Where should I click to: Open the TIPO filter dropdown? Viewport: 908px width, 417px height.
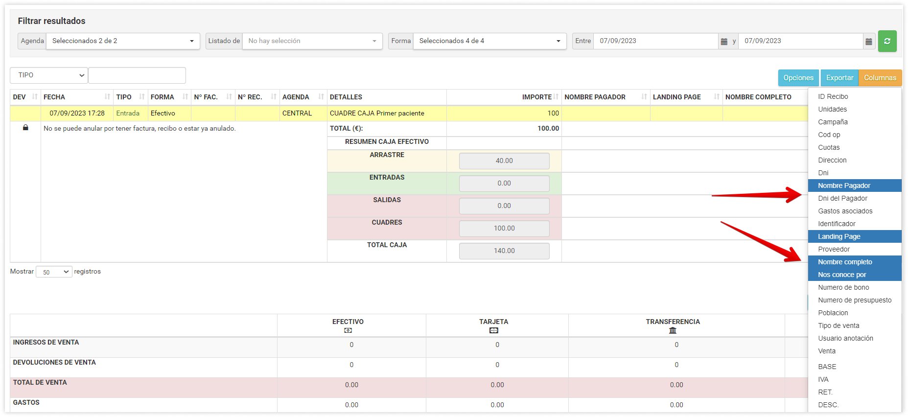click(x=49, y=75)
